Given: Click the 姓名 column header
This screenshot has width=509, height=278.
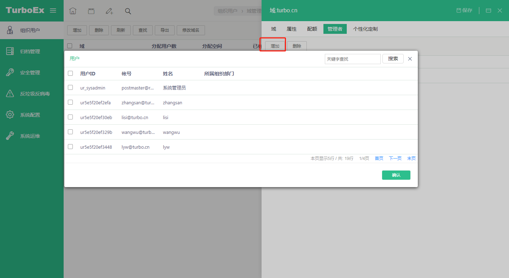Looking at the screenshot, I should tap(168, 74).
